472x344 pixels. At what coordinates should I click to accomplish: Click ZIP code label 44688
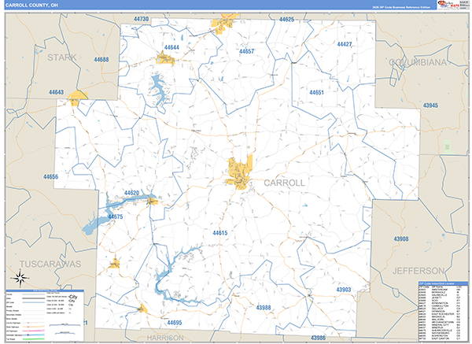(x=101, y=60)
